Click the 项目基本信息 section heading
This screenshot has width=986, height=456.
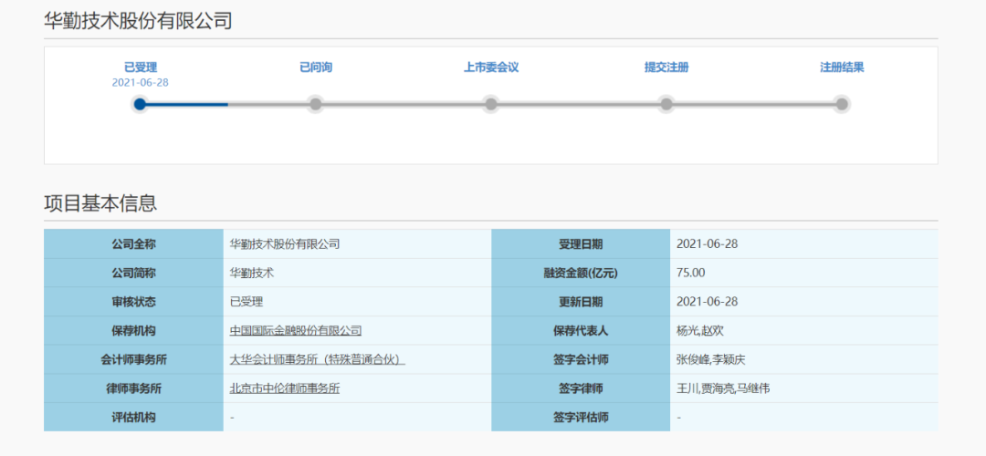[100, 202]
